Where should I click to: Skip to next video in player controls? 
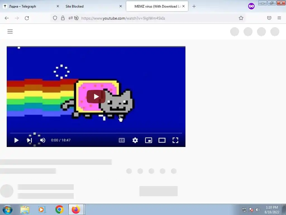click(30, 140)
